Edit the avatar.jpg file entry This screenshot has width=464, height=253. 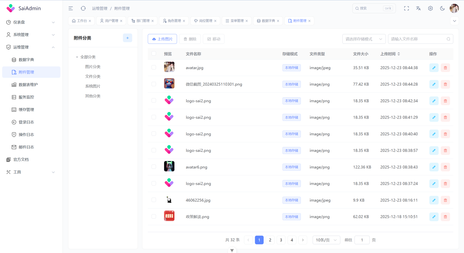pos(434,68)
